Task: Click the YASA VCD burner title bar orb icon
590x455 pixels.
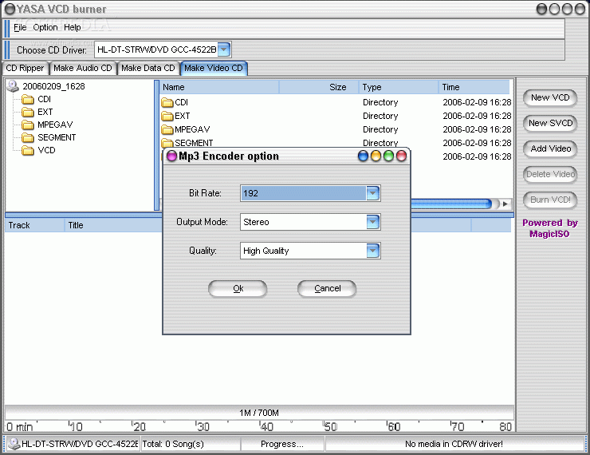Action: tap(10, 9)
